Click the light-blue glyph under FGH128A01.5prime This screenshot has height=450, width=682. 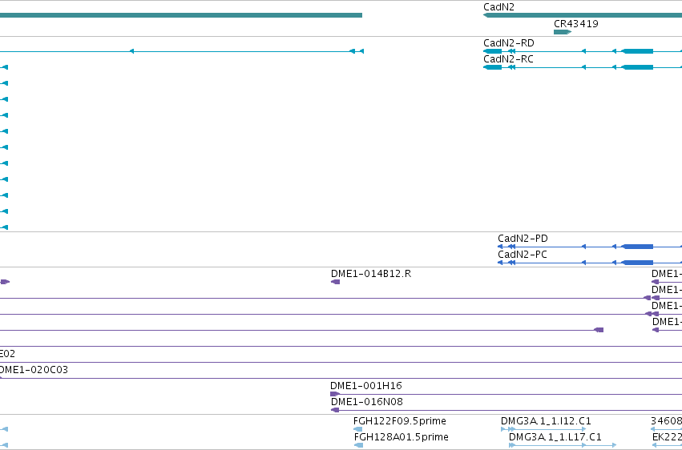click(358, 445)
